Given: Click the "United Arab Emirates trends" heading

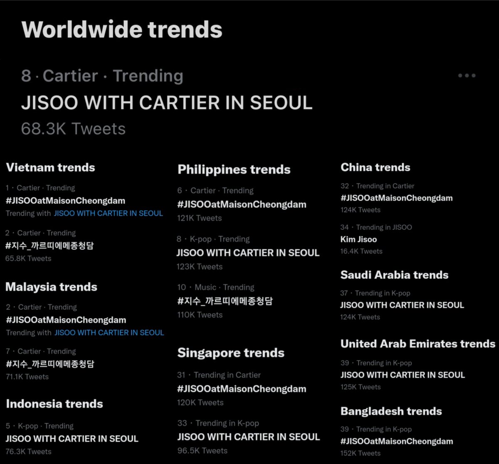Looking at the screenshot, I should click(418, 344).
